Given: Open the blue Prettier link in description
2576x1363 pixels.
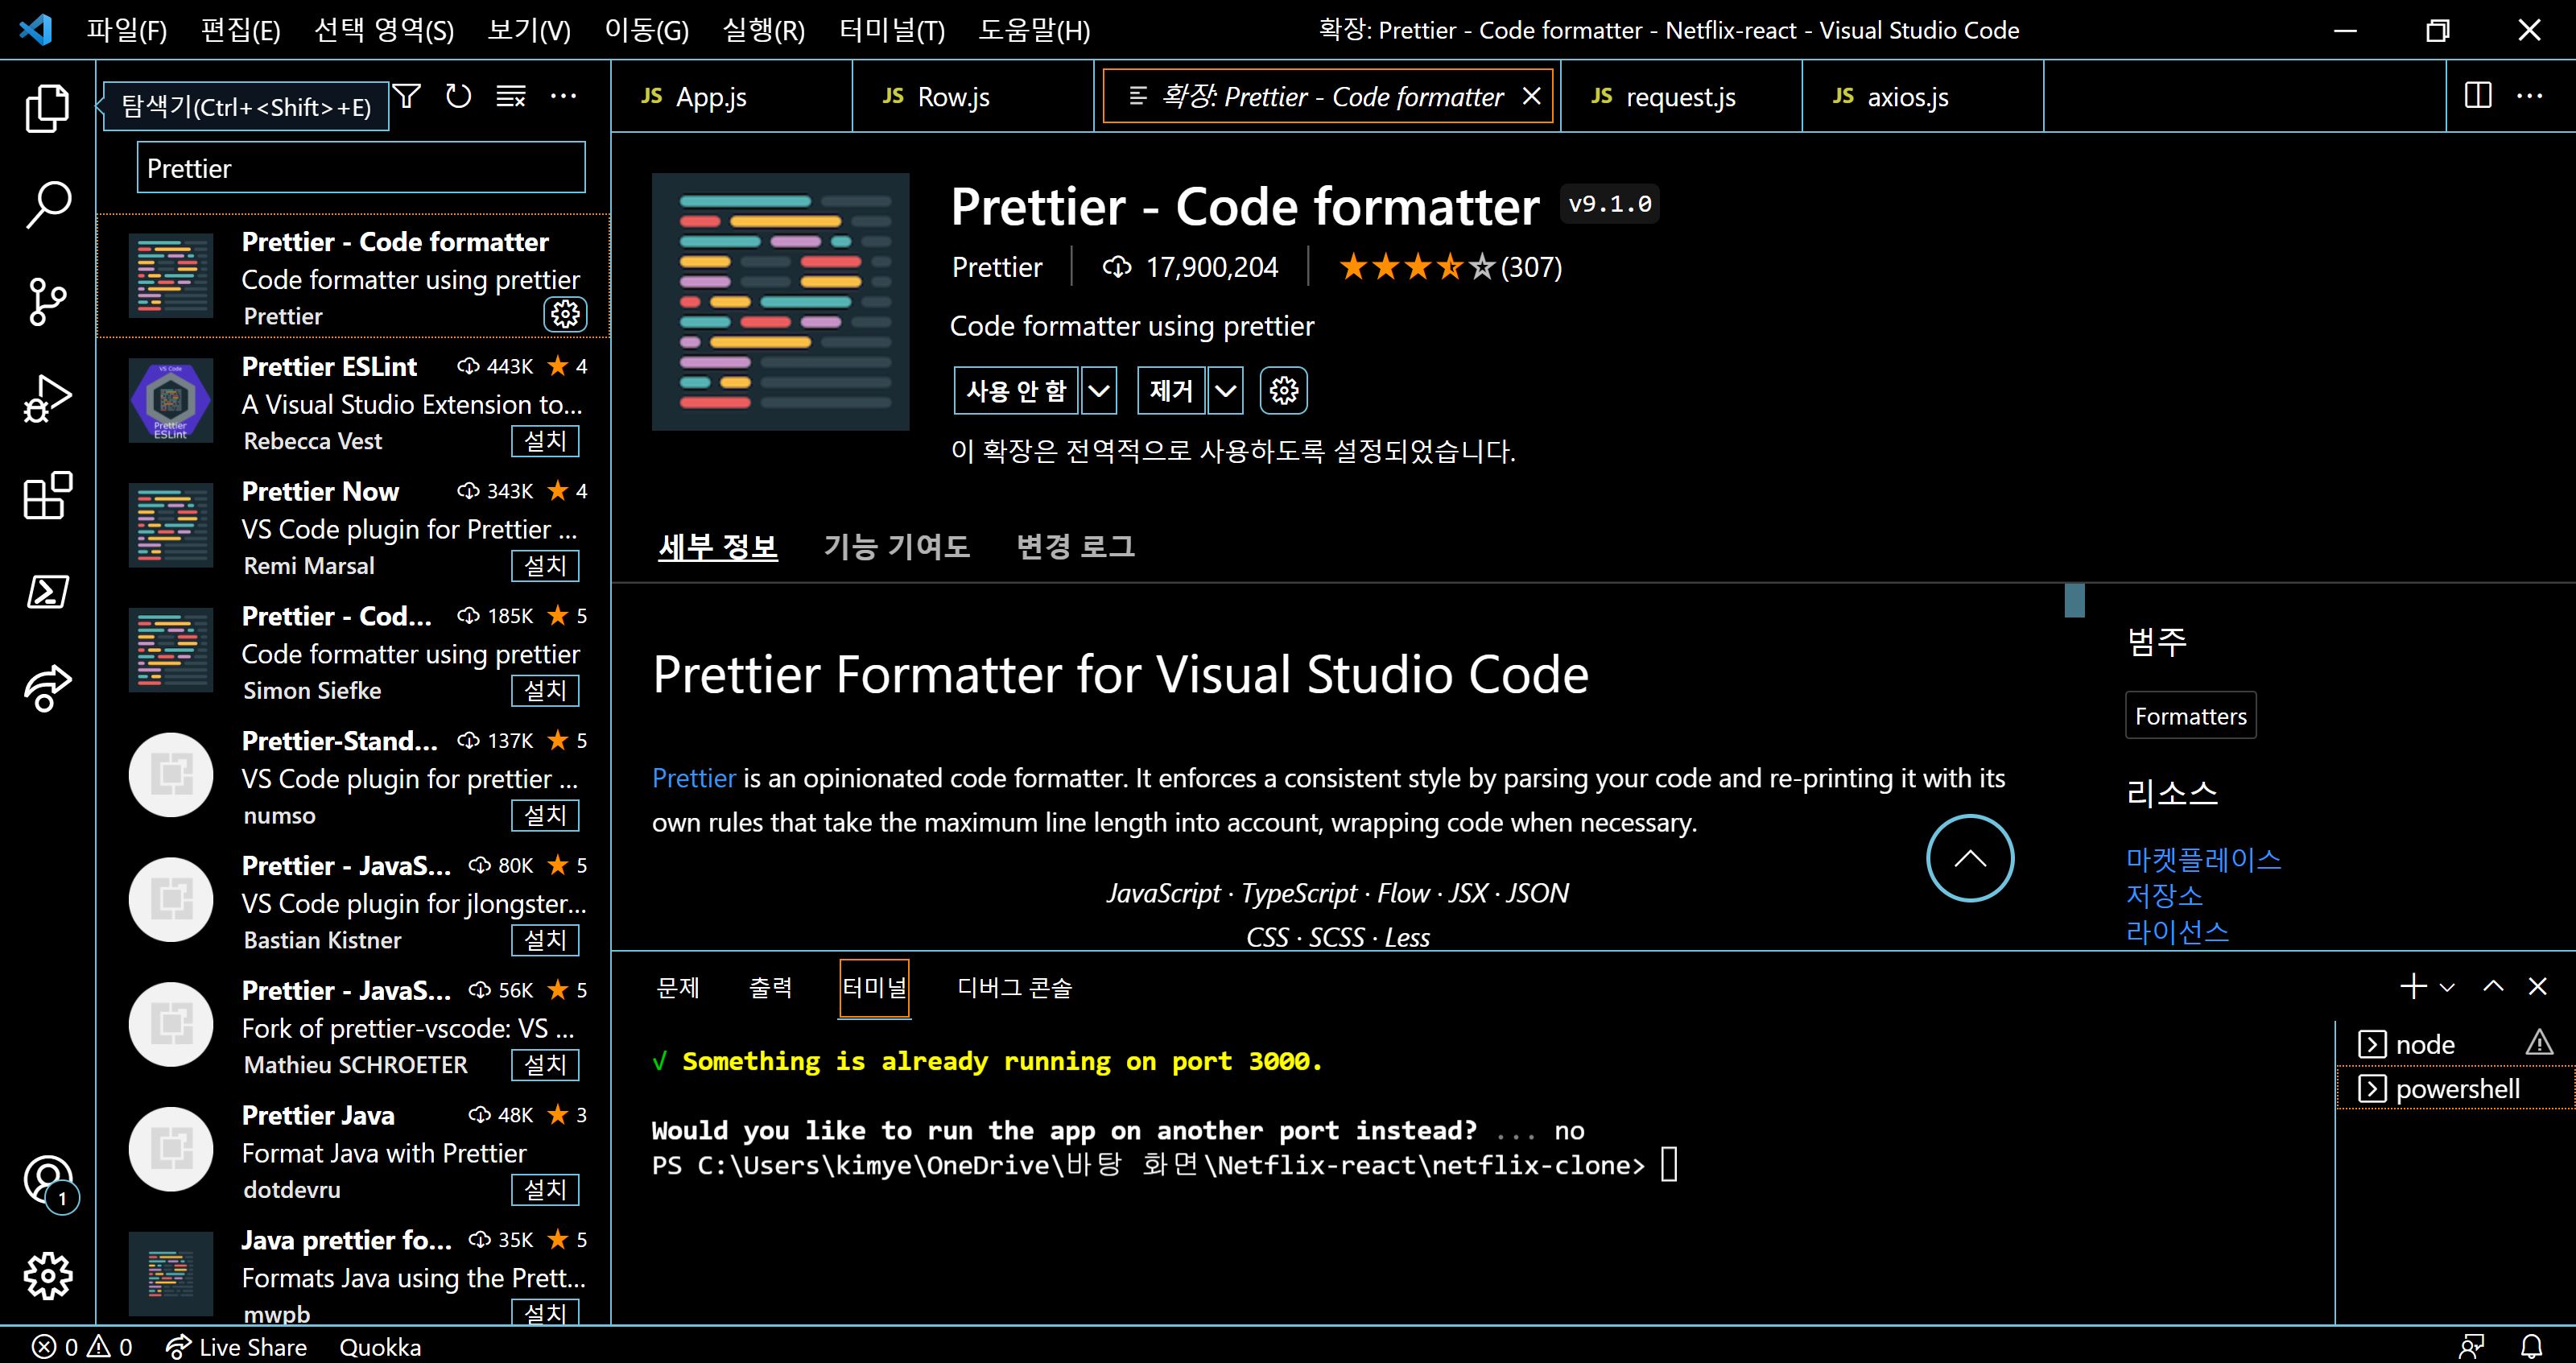Looking at the screenshot, I should [x=694, y=777].
